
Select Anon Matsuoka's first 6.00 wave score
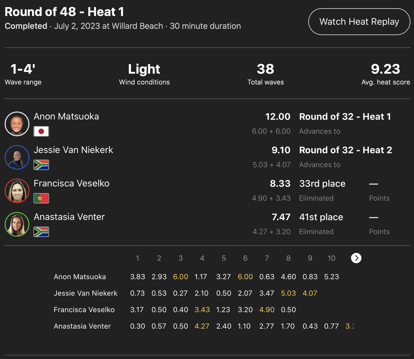tap(180, 277)
